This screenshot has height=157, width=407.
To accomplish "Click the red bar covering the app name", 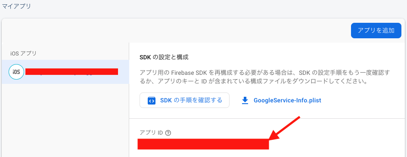I will click(x=71, y=72).
